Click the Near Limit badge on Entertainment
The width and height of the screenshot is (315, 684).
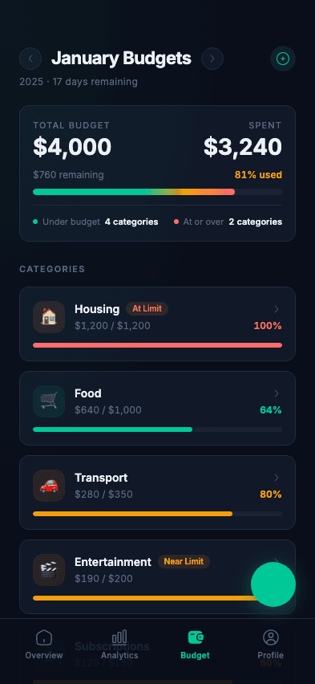coord(184,561)
